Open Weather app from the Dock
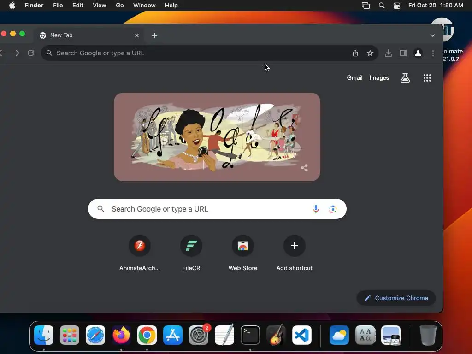Viewport: 472px width, 354px height. [339, 335]
